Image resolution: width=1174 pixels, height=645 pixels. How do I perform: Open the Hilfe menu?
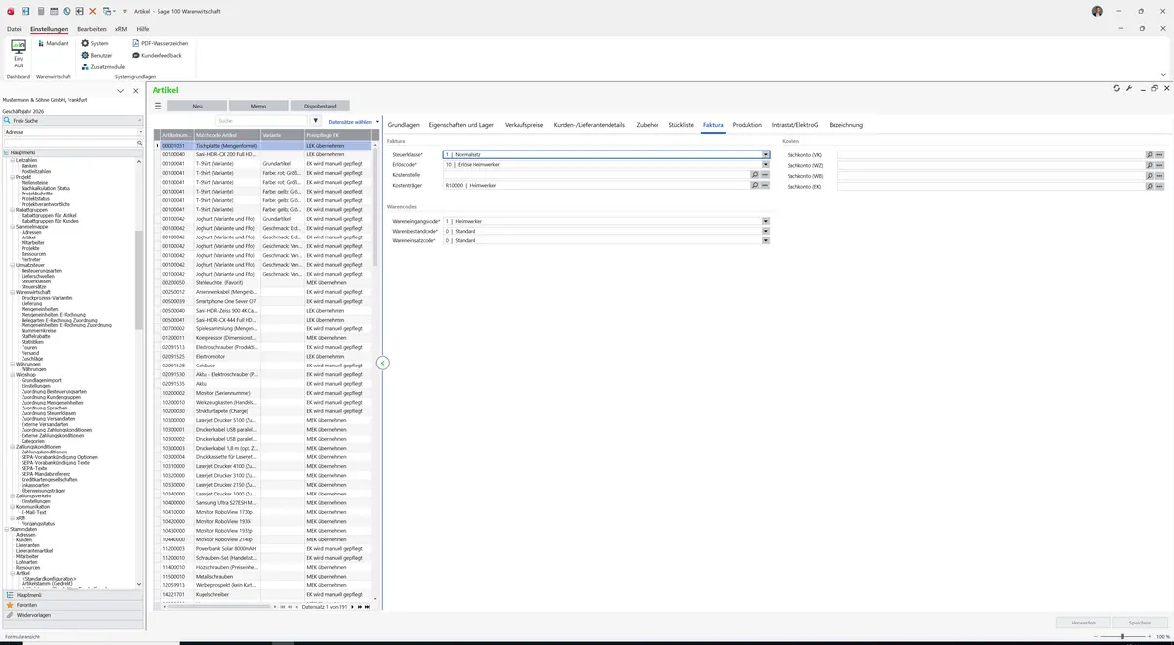143,29
